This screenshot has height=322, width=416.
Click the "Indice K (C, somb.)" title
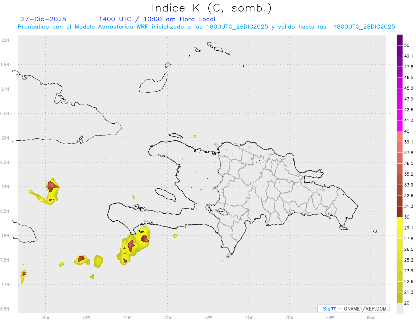click(x=212, y=8)
